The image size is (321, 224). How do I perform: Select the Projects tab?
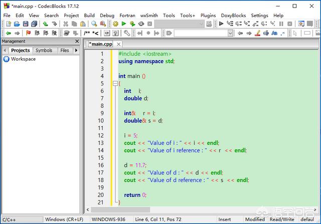(20, 50)
